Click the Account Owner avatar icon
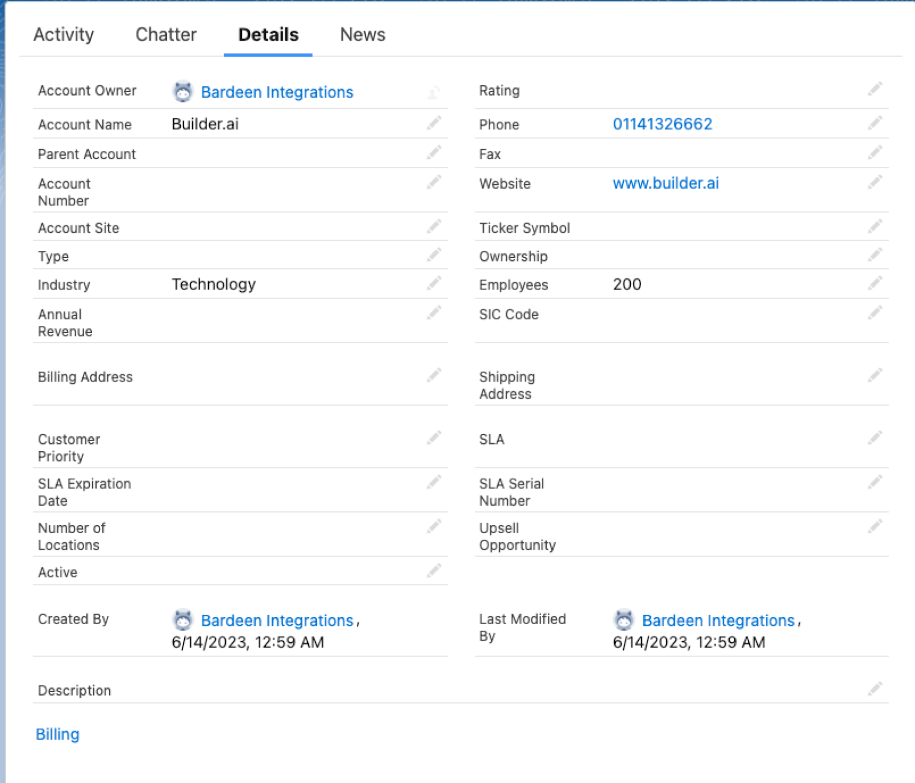Screen dimensions: 915x783 (183, 92)
